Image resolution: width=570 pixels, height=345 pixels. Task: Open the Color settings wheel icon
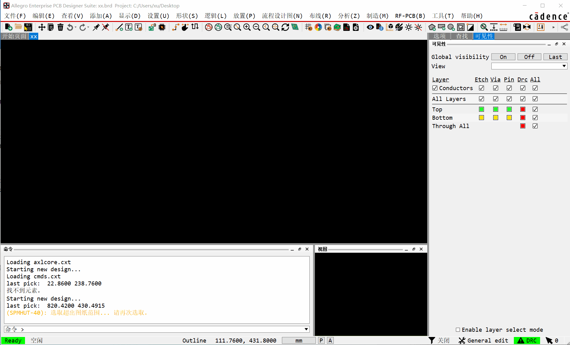pyautogui.click(x=318, y=27)
